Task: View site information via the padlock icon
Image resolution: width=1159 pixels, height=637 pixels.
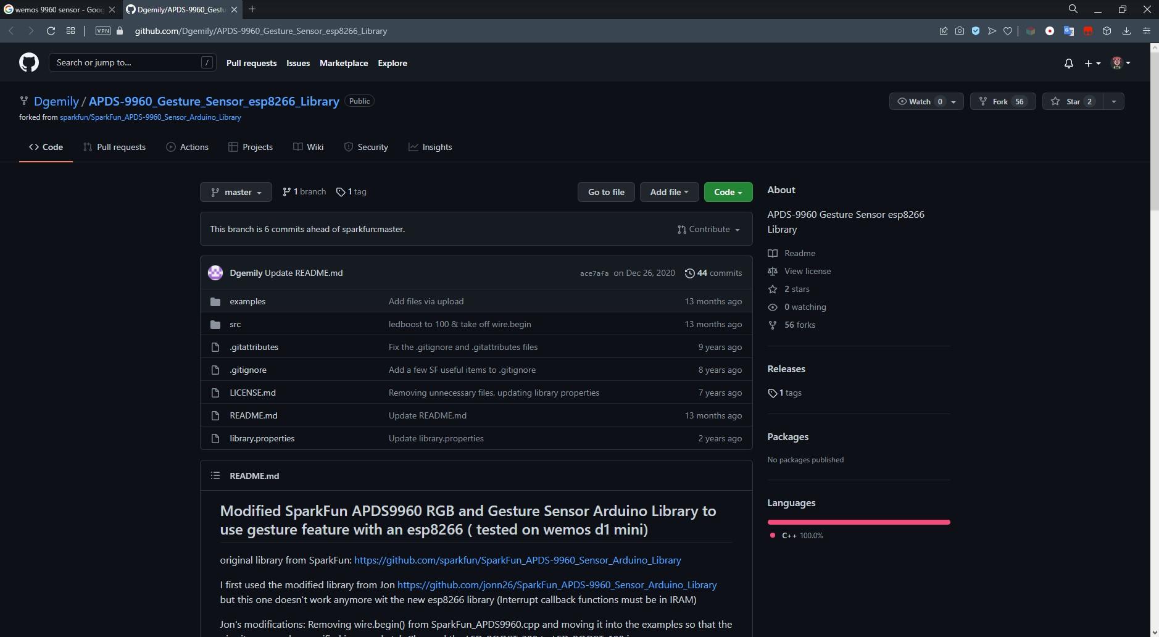Action: click(121, 30)
